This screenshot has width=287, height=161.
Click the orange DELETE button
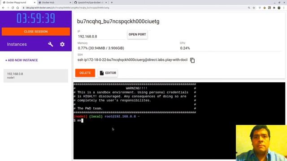[85, 73]
